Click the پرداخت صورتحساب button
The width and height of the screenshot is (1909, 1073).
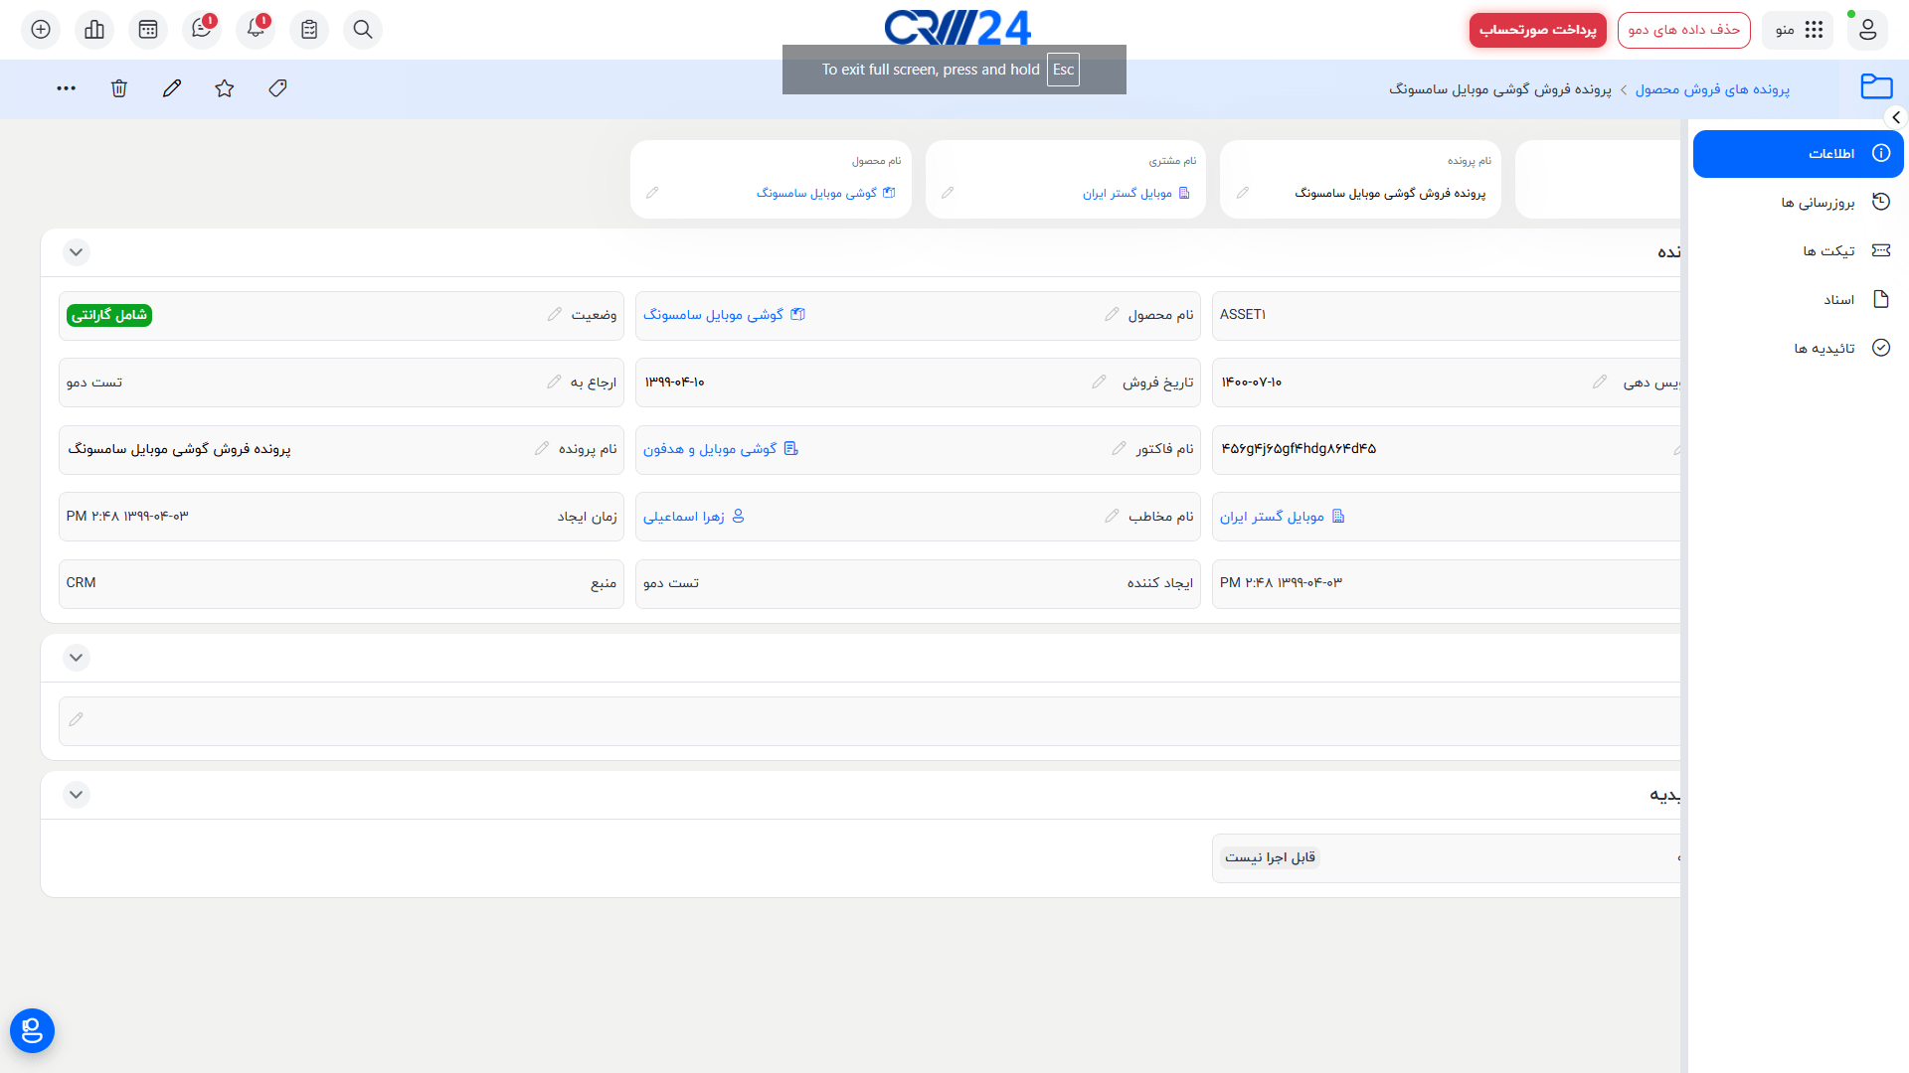(x=1537, y=30)
